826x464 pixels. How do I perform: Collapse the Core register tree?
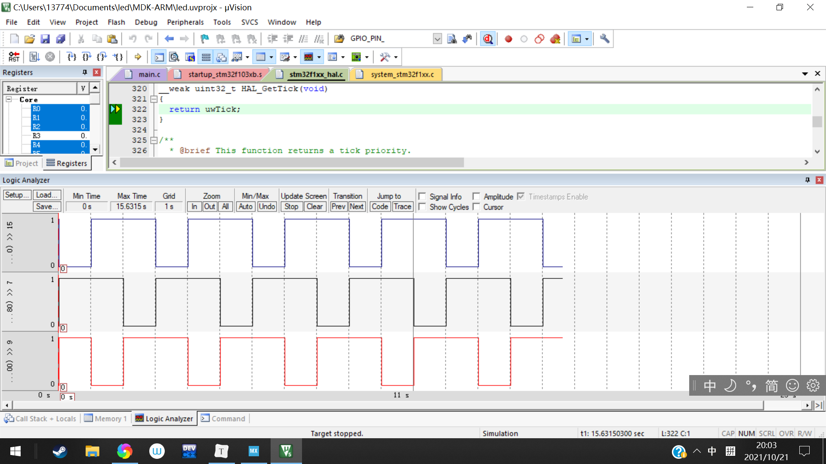9,99
